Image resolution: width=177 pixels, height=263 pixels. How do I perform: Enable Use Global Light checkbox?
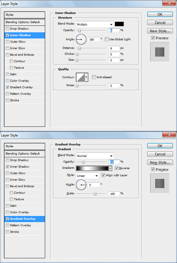(x=106, y=39)
